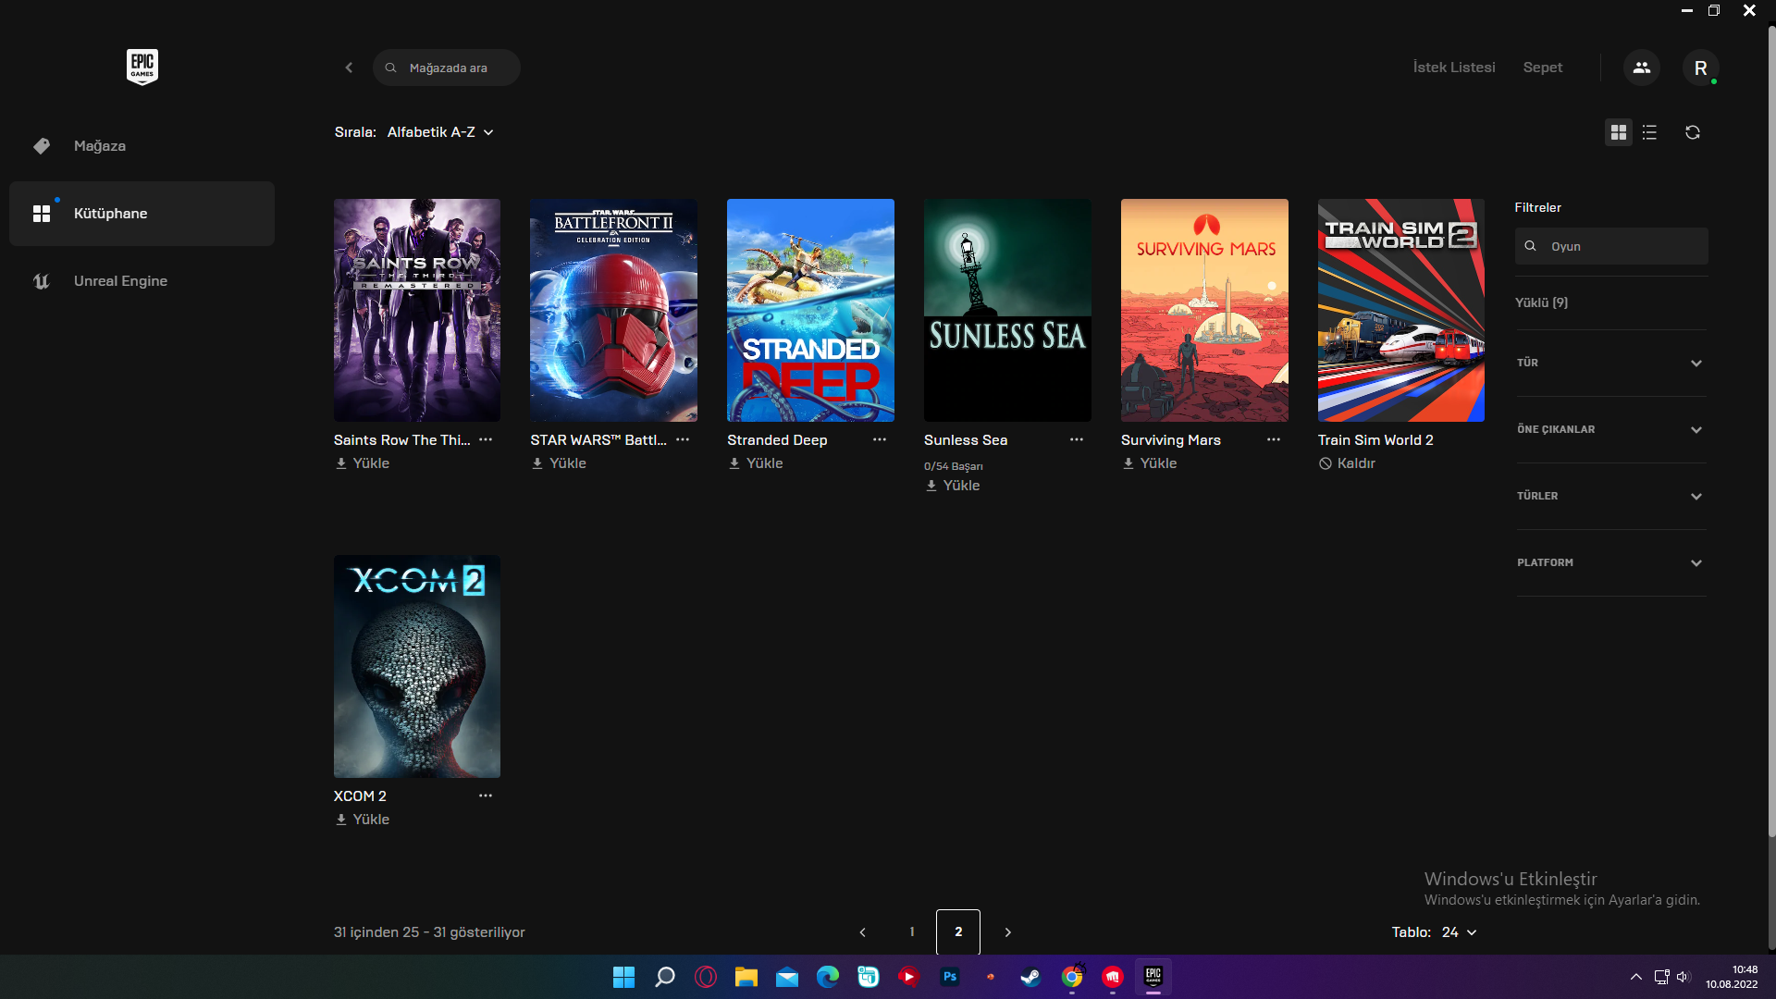Open Microsoft Edge from taskbar
The image size is (1776, 999).
click(x=827, y=977)
